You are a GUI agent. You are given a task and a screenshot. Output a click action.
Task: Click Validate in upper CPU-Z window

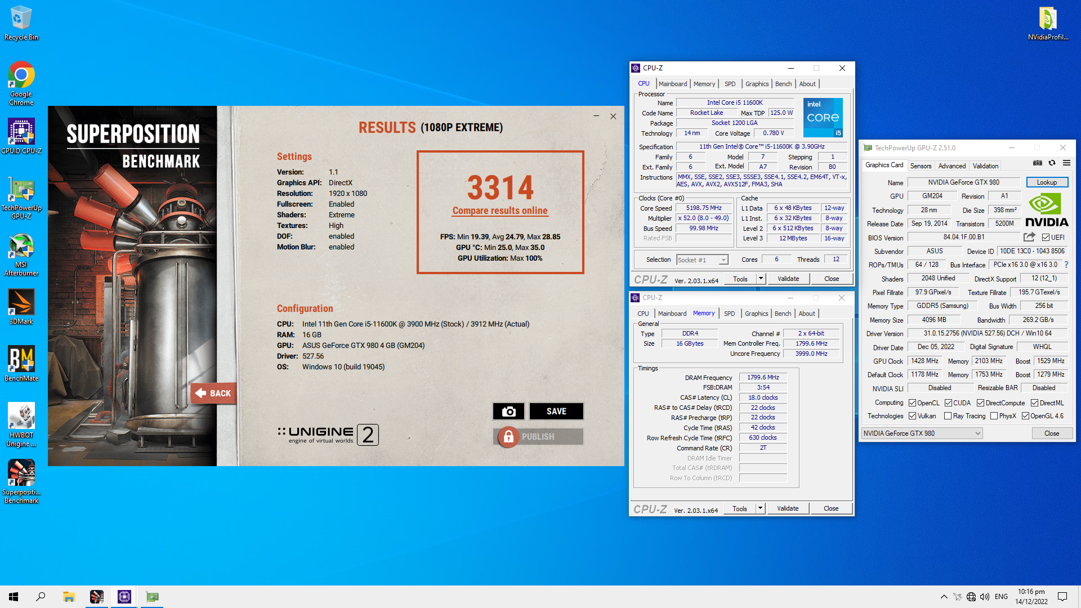(x=788, y=279)
